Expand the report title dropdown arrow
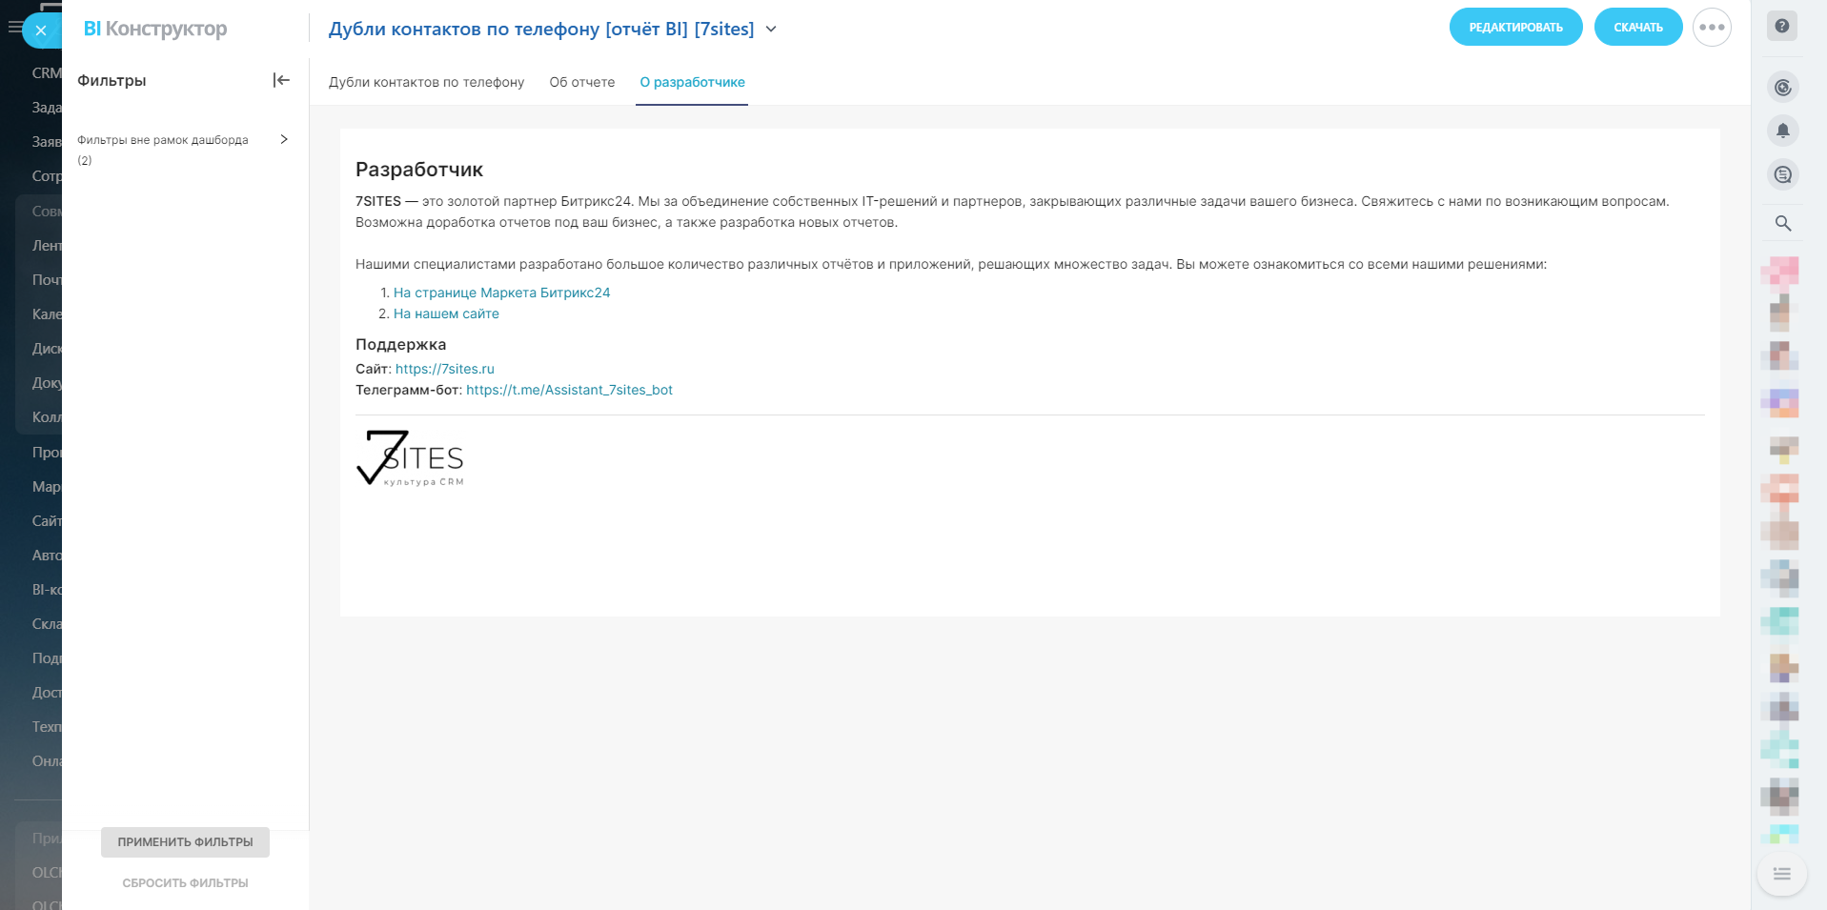This screenshot has width=1827, height=910. (x=771, y=30)
